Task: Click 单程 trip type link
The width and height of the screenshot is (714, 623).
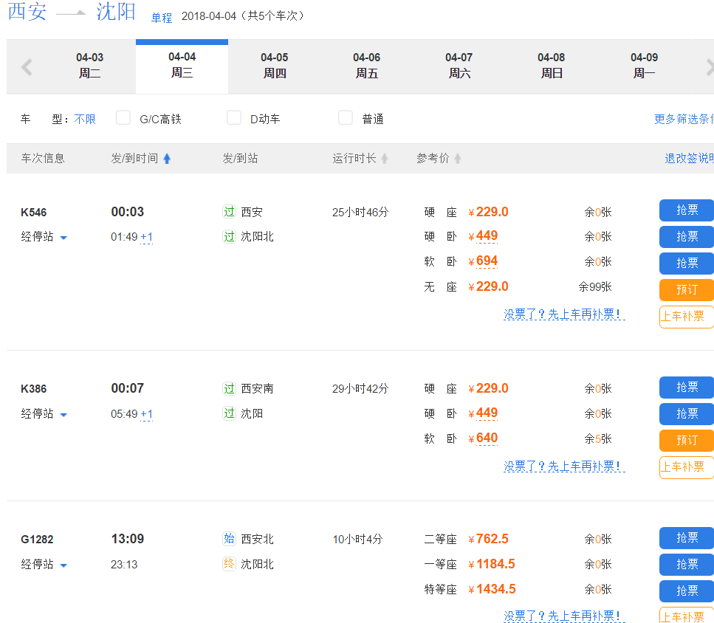Action: click(x=162, y=18)
